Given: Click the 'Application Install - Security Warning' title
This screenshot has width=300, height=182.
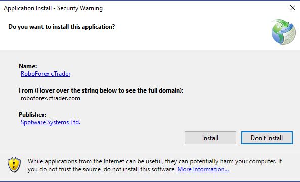Looking at the screenshot, I should pos(53,8).
